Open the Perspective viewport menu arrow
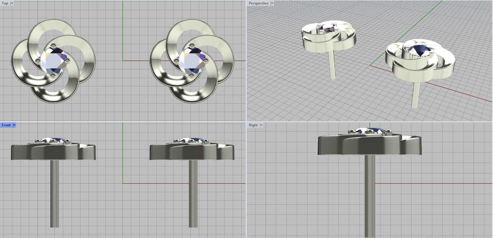This screenshot has height=238, width=493. click(272, 3)
